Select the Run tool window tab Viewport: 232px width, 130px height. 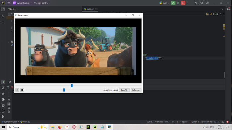[x=10, y=82]
